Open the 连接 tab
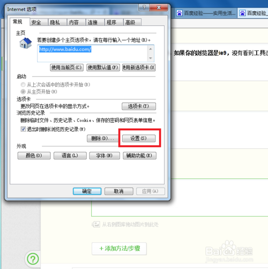This screenshot has width=268, height=269. point(95,23)
